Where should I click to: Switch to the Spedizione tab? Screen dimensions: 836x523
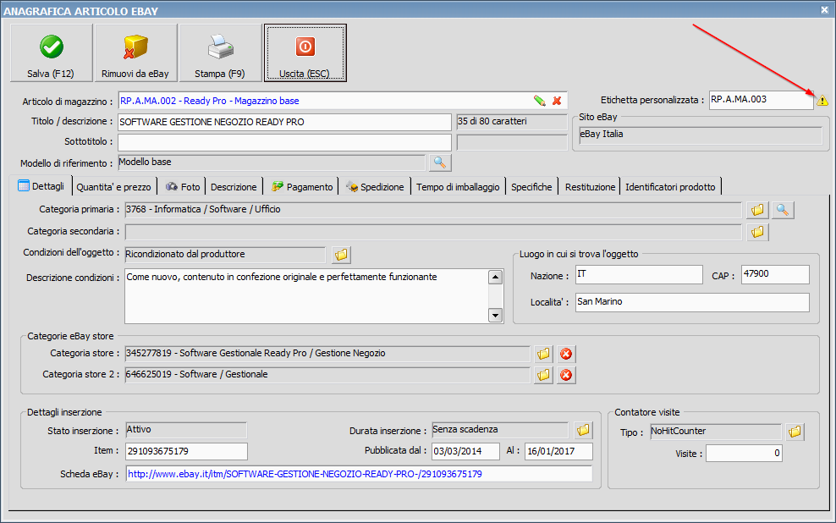coord(375,187)
